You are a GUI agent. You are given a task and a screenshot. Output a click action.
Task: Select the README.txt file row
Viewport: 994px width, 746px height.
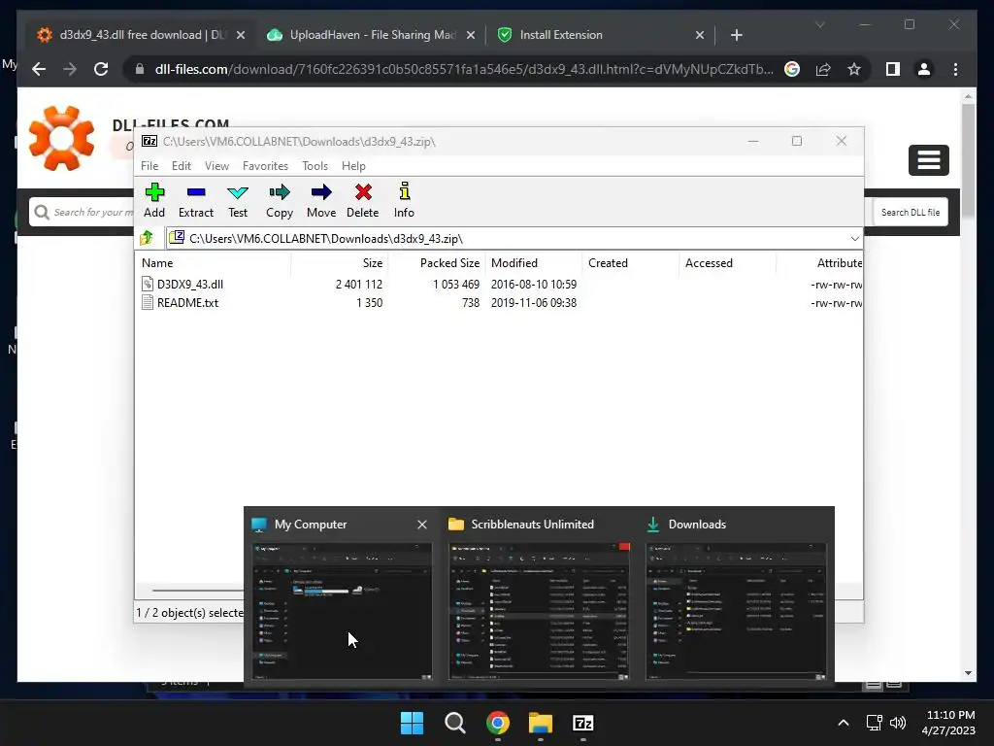501,303
